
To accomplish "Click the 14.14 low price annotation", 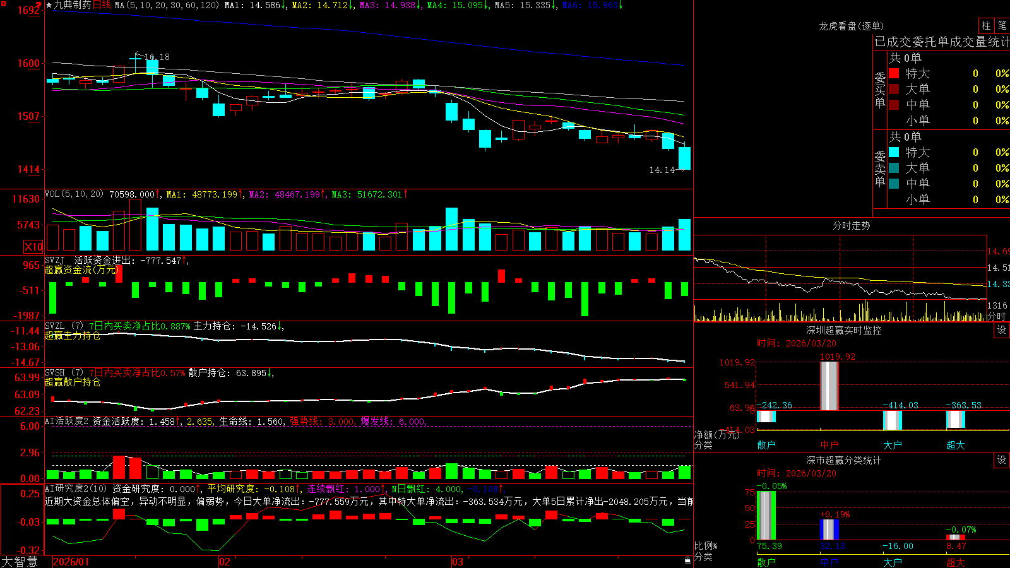I will [x=662, y=170].
